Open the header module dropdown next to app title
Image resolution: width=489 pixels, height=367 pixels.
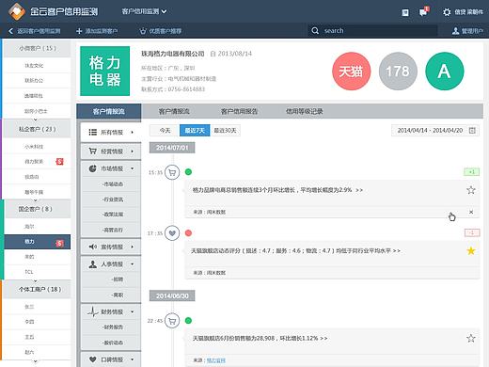click(144, 11)
